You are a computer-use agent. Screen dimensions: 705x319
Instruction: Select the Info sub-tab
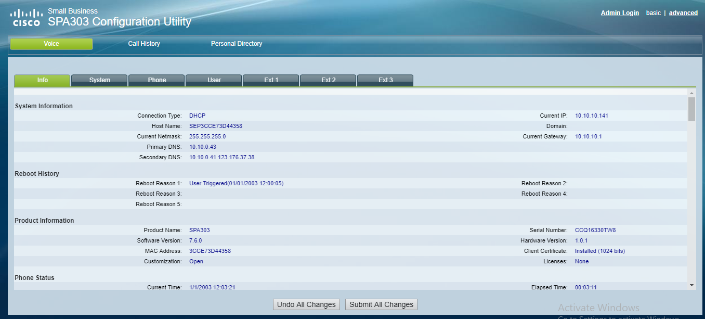coord(42,80)
